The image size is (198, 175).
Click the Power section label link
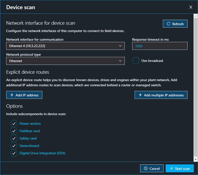[x=30, y=124]
